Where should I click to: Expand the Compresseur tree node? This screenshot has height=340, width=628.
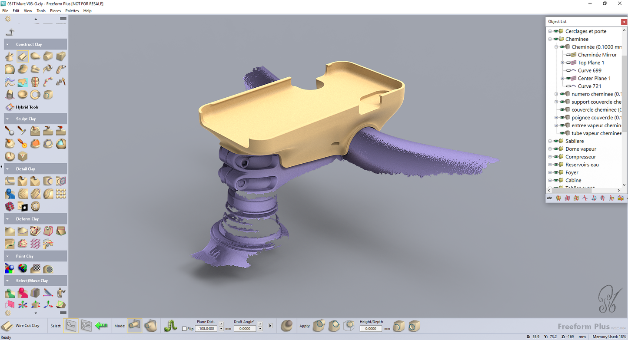[550, 157]
